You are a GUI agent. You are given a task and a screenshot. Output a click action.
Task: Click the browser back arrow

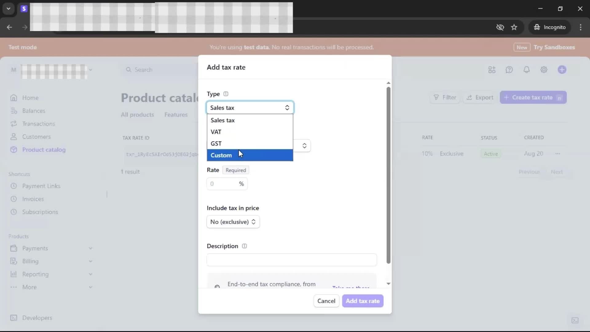point(10,27)
